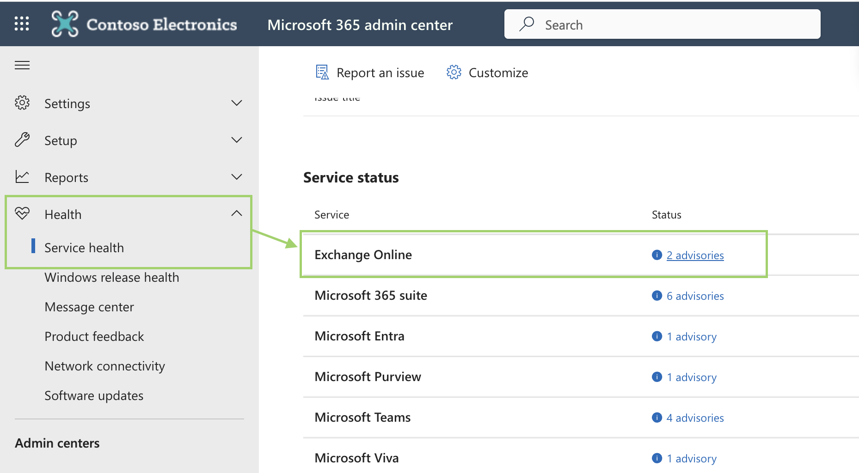Open the 2 advisories link for Exchange
Screen dimensions: 859x473
tap(695, 255)
